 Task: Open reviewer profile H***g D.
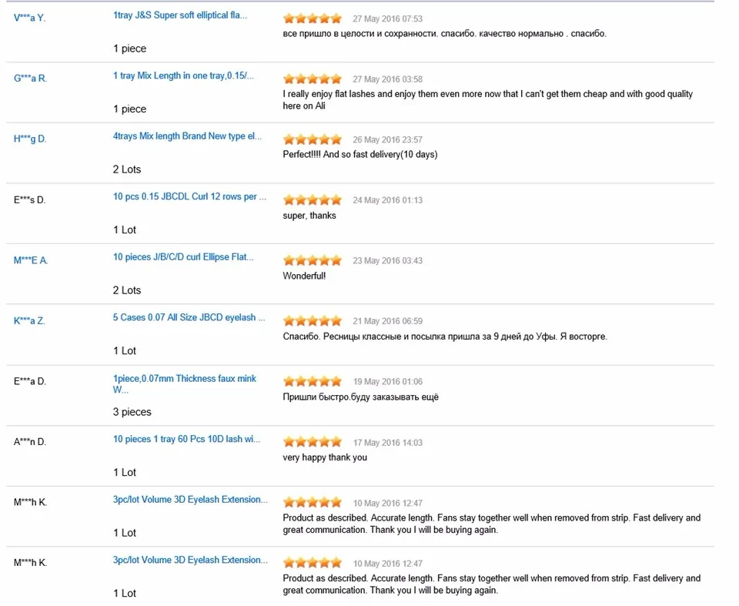30,139
